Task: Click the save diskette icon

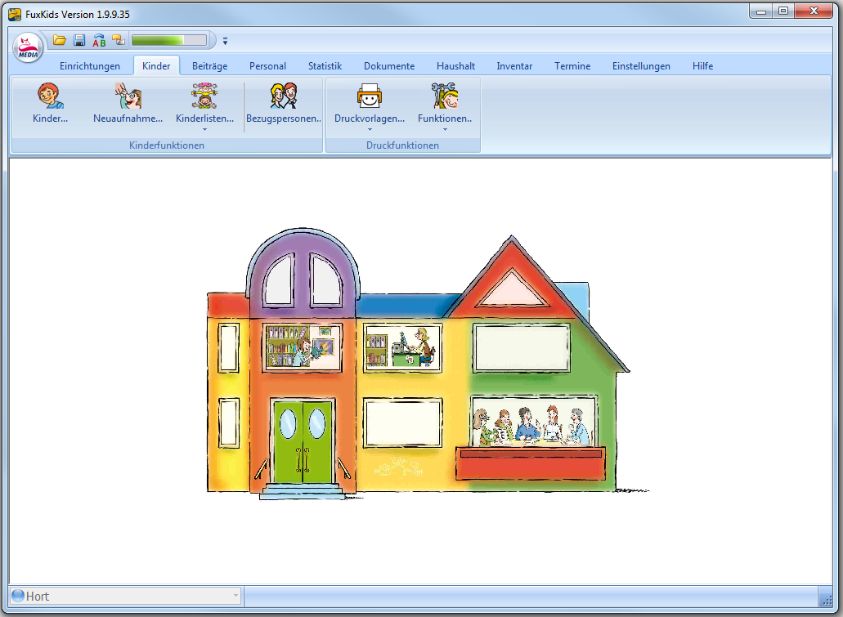Action: pyautogui.click(x=79, y=40)
